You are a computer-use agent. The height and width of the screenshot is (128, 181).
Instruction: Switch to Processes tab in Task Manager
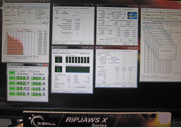(63, 53)
